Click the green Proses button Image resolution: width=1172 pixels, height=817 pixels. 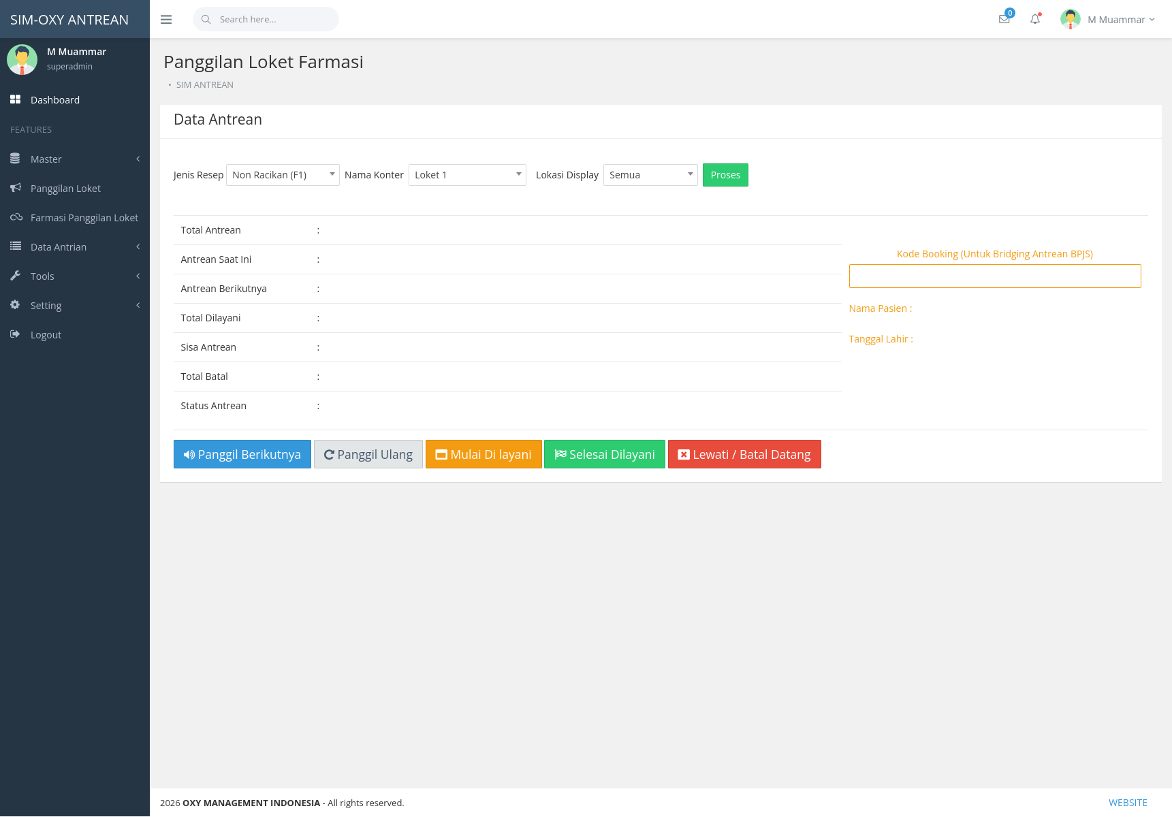point(725,175)
